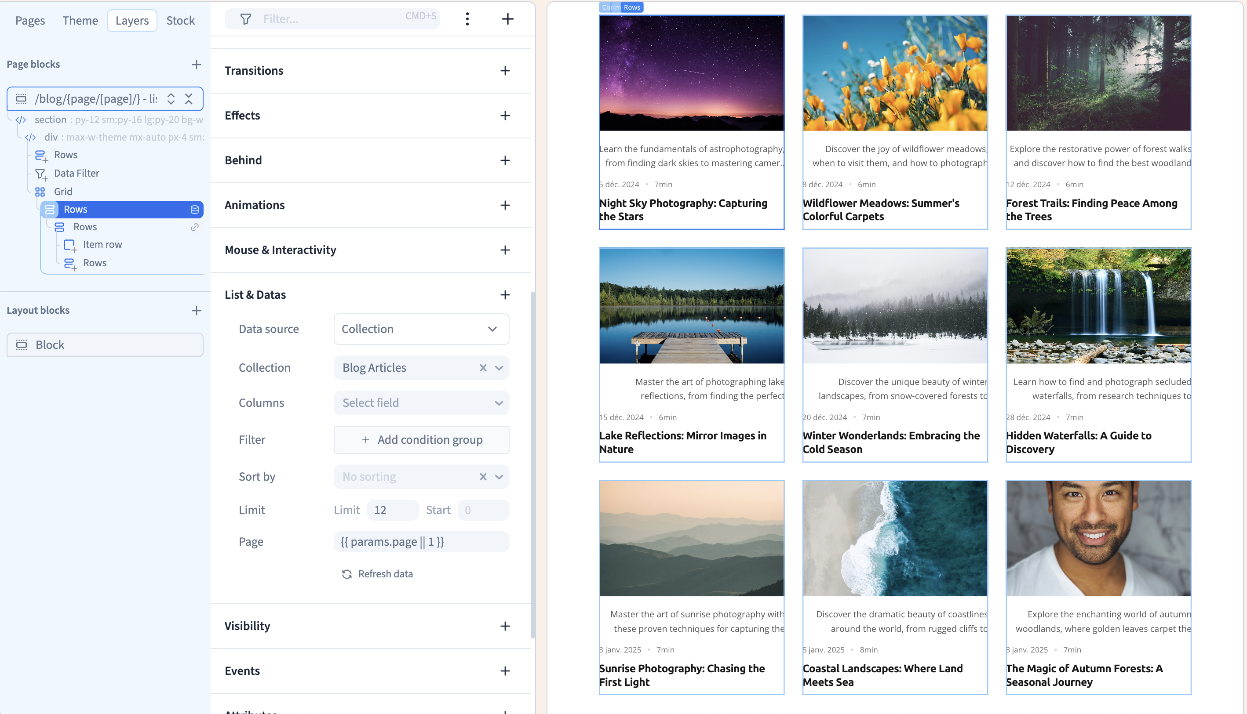Click the link icon on the nested Rows layer
This screenshot has width=1247, height=714.
point(195,227)
